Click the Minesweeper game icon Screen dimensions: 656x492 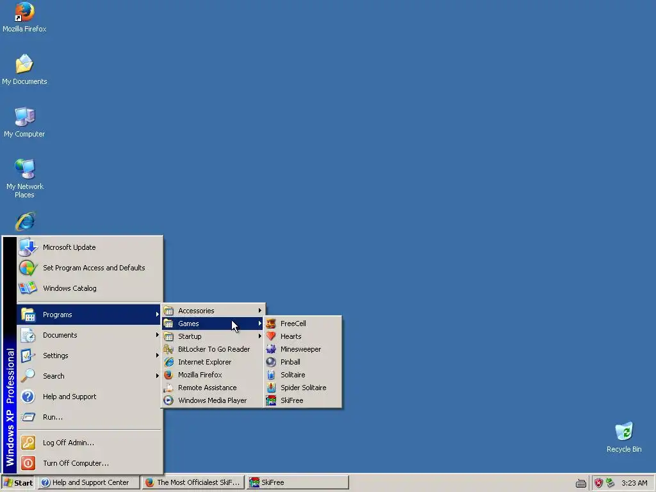coord(271,349)
